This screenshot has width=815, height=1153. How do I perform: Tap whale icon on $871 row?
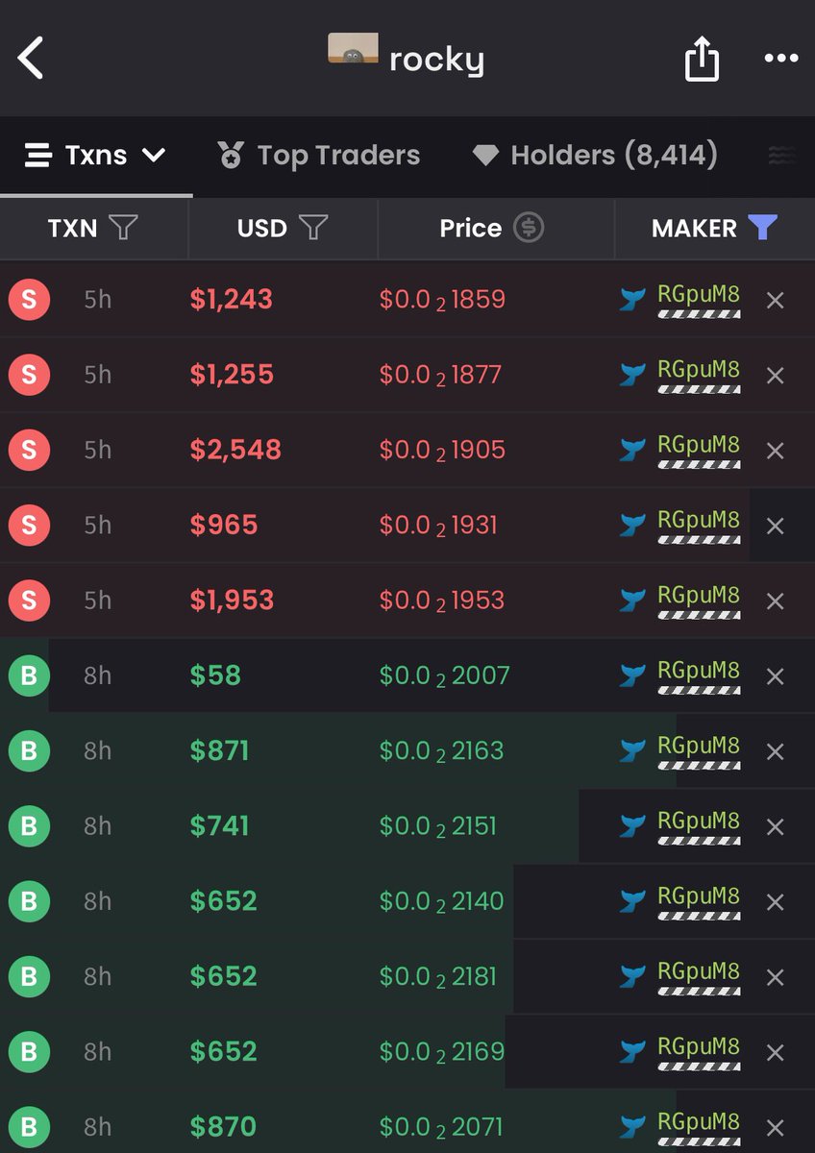point(632,750)
